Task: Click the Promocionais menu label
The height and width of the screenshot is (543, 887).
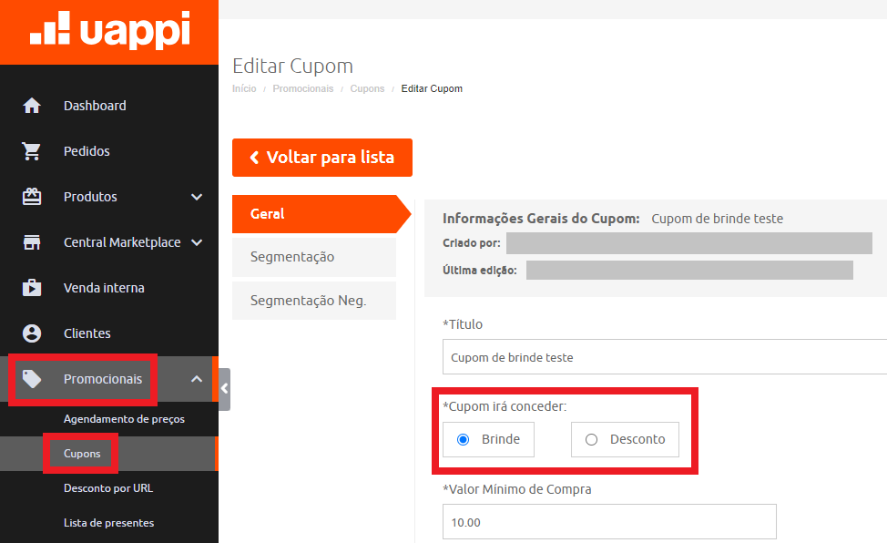Action: (102, 379)
